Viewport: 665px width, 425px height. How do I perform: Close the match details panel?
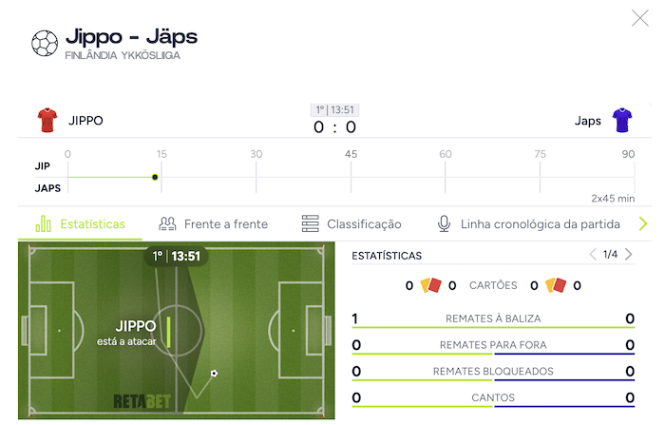click(640, 18)
